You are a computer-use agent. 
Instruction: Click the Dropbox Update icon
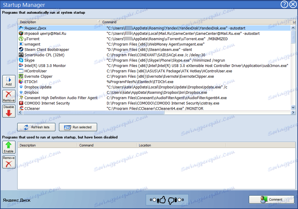(x=21, y=87)
